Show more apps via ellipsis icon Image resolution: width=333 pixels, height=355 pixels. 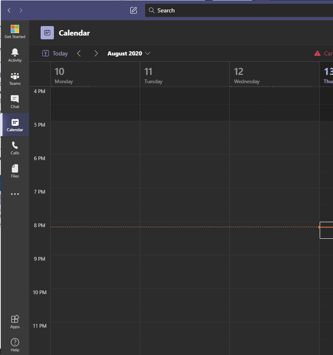pyautogui.click(x=15, y=194)
